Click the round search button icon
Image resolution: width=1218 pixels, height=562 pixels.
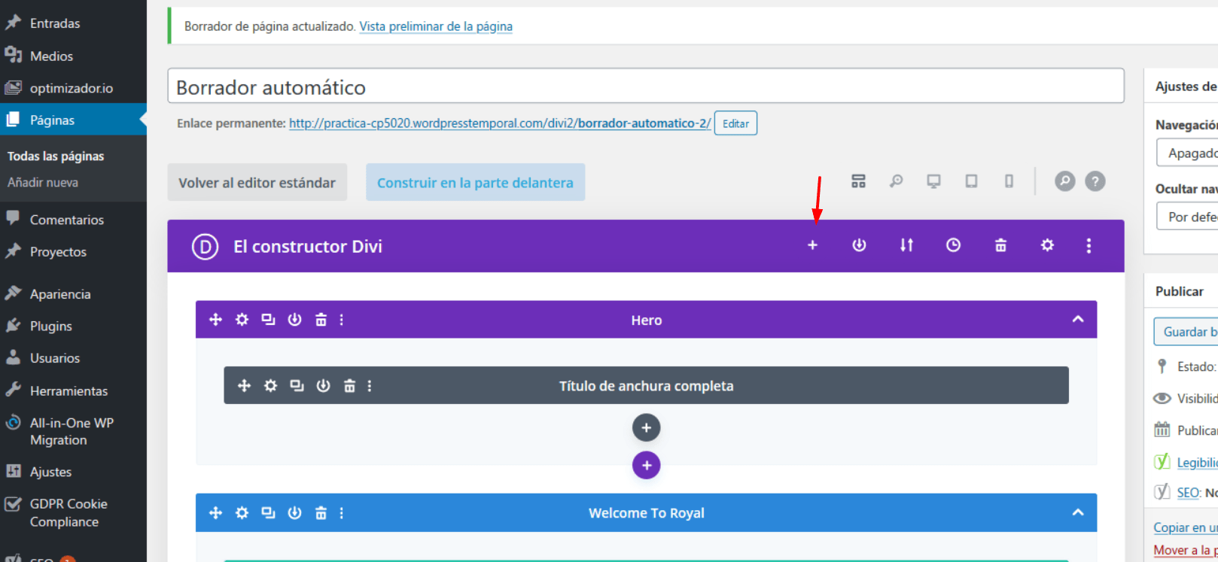[1064, 181]
